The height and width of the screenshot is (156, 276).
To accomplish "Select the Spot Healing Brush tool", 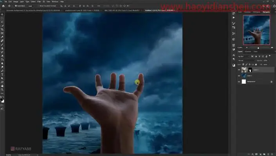I will pyautogui.click(x=2, y=41).
